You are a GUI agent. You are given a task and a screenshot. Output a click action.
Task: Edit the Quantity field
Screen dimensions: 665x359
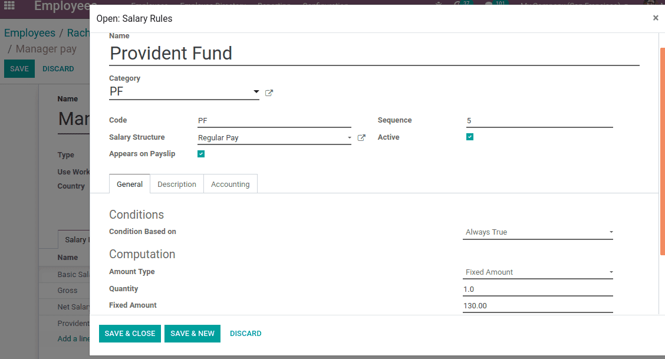tap(538, 289)
